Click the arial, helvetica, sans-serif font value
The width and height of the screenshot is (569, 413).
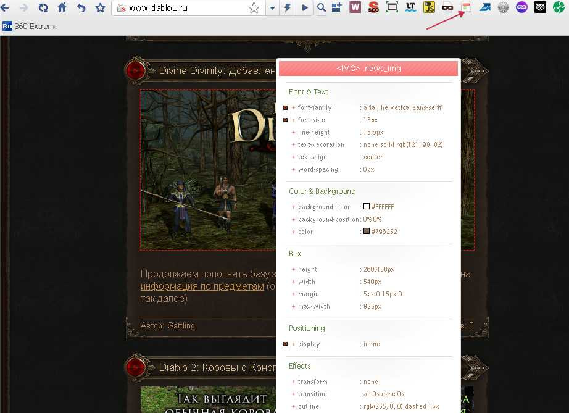(x=403, y=108)
